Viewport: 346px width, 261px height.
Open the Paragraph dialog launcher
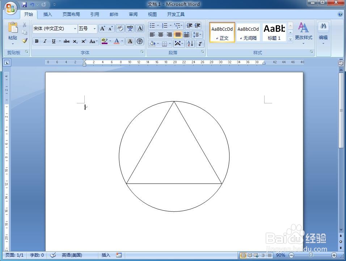pyautogui.click(x=202, y=52)
